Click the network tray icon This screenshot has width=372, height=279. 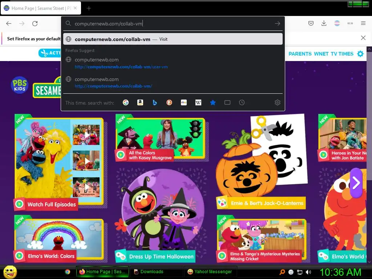pos(300,272)
